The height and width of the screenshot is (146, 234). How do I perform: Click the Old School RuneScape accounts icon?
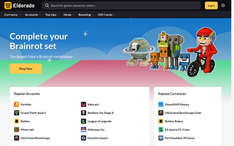click(16, 138)
